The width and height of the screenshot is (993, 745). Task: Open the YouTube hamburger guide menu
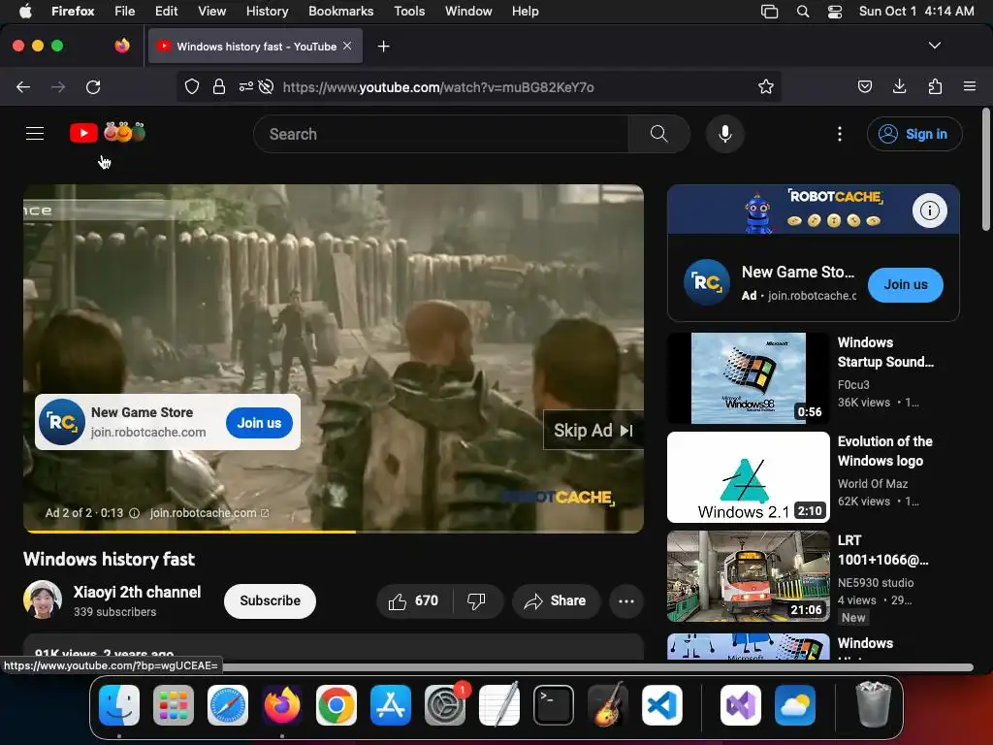tap(35, 134)
